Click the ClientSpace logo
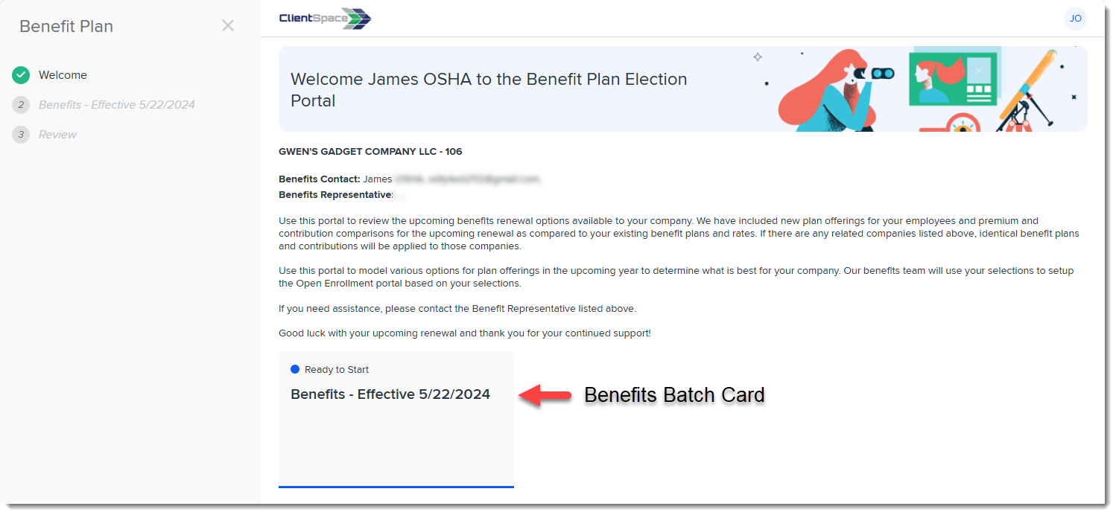Image resolution: width=1116 pixels, height=515 pixels. pos(325,19)
